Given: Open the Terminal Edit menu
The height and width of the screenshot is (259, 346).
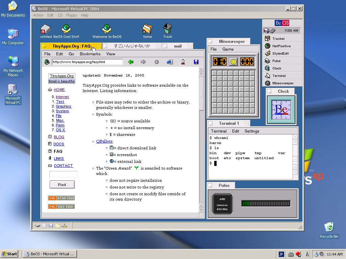Looking at the screenshot, I should (236, 131).
